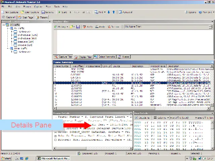
Task: Select the My Traffic tree node
Action: click(19, 28)
